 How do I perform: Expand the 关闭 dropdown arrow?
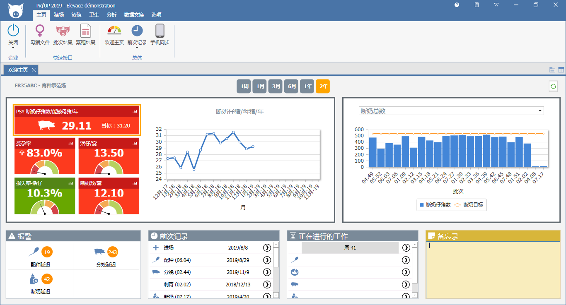pyautogui.click(x=13, y=48)
